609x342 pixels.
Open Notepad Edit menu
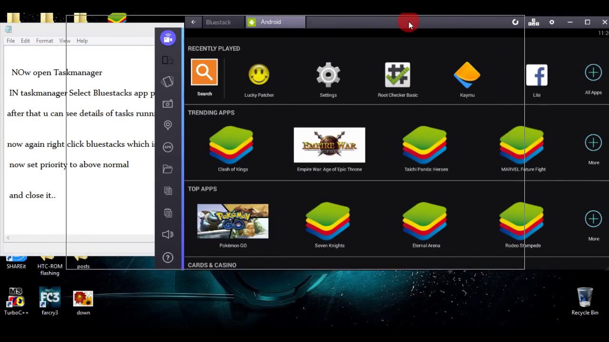click(25, 41)
